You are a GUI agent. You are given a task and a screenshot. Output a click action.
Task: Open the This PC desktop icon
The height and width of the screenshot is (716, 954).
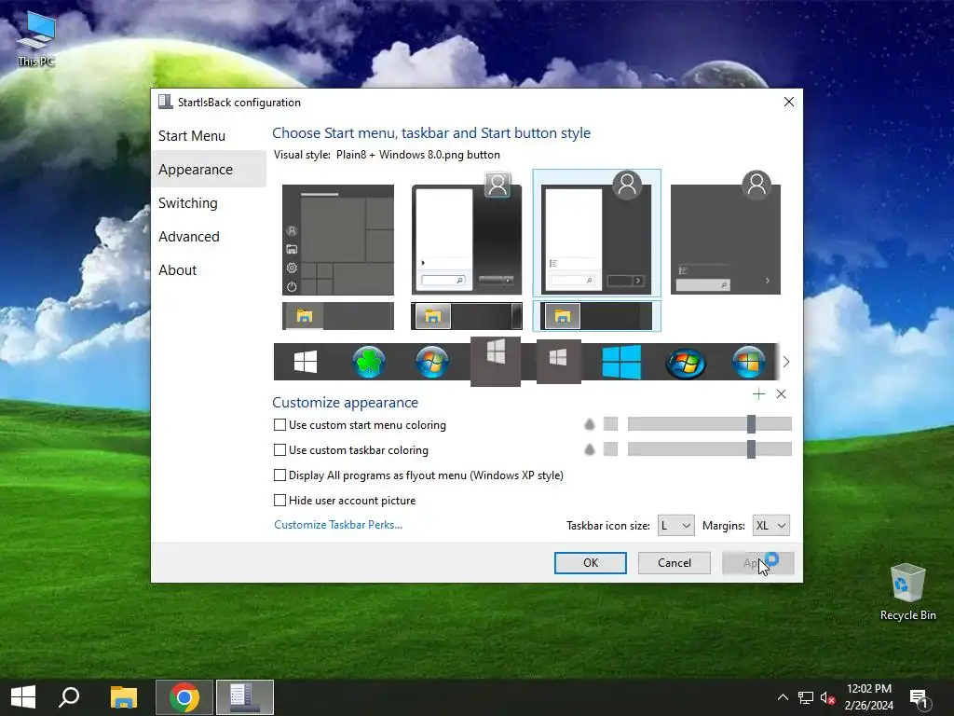coord(36,37)
